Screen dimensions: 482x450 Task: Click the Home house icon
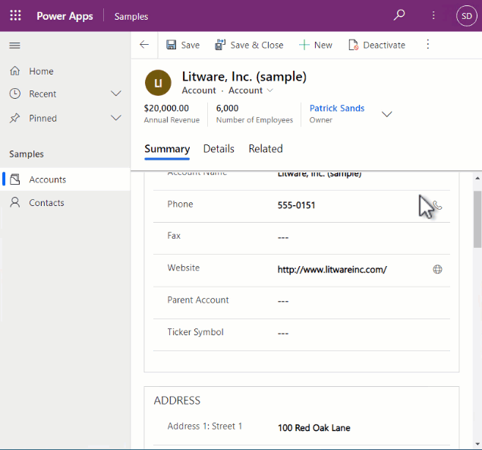point(14,71)
